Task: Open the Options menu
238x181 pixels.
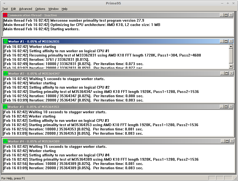Action: tap(40, 9)
